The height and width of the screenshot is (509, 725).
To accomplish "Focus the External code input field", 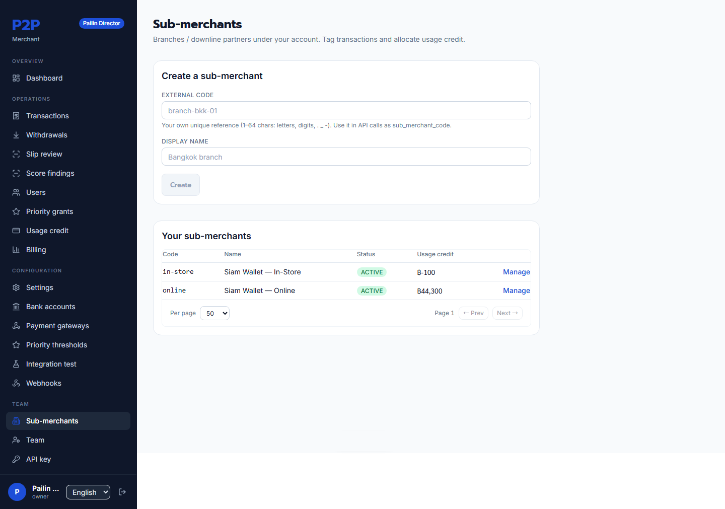I will 346,110.
